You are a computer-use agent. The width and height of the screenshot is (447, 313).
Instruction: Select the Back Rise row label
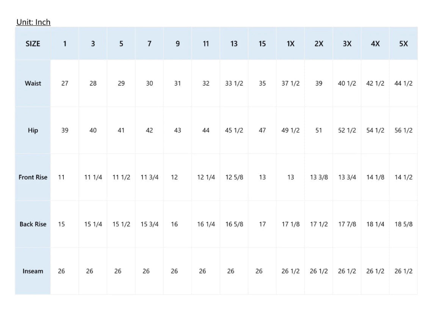pyautogui.click(x=33, y=224)
